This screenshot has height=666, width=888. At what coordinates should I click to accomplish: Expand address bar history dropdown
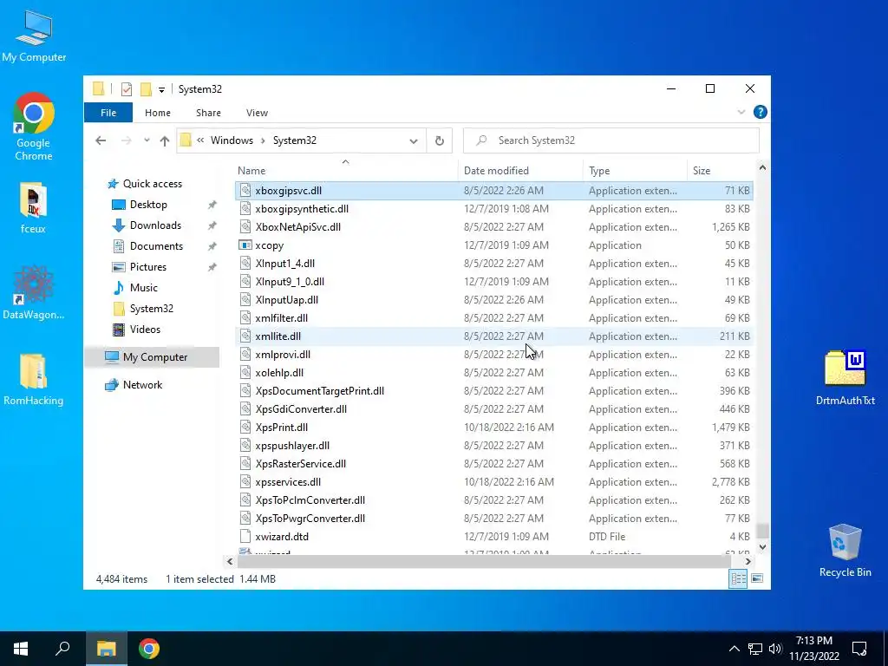click(x=414, y=141)
